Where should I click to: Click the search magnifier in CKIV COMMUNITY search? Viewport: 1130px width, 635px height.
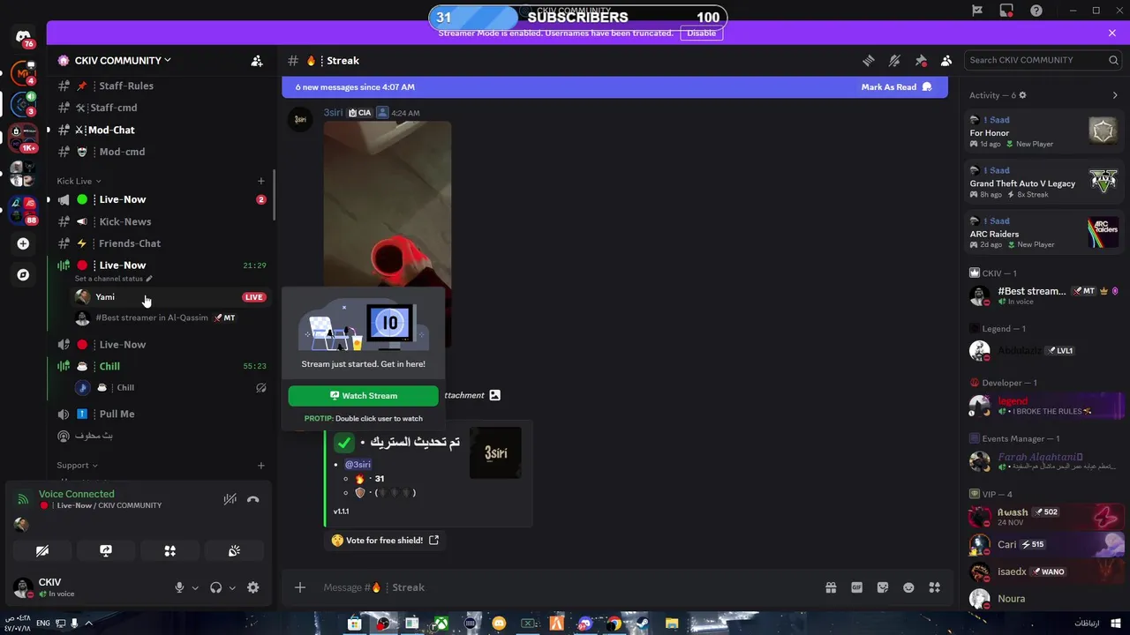[x=1113, y=60]
